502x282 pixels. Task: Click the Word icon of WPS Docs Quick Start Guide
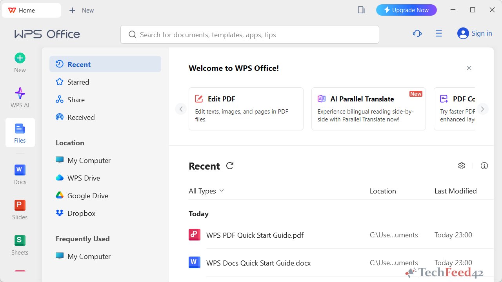point(195,262)
